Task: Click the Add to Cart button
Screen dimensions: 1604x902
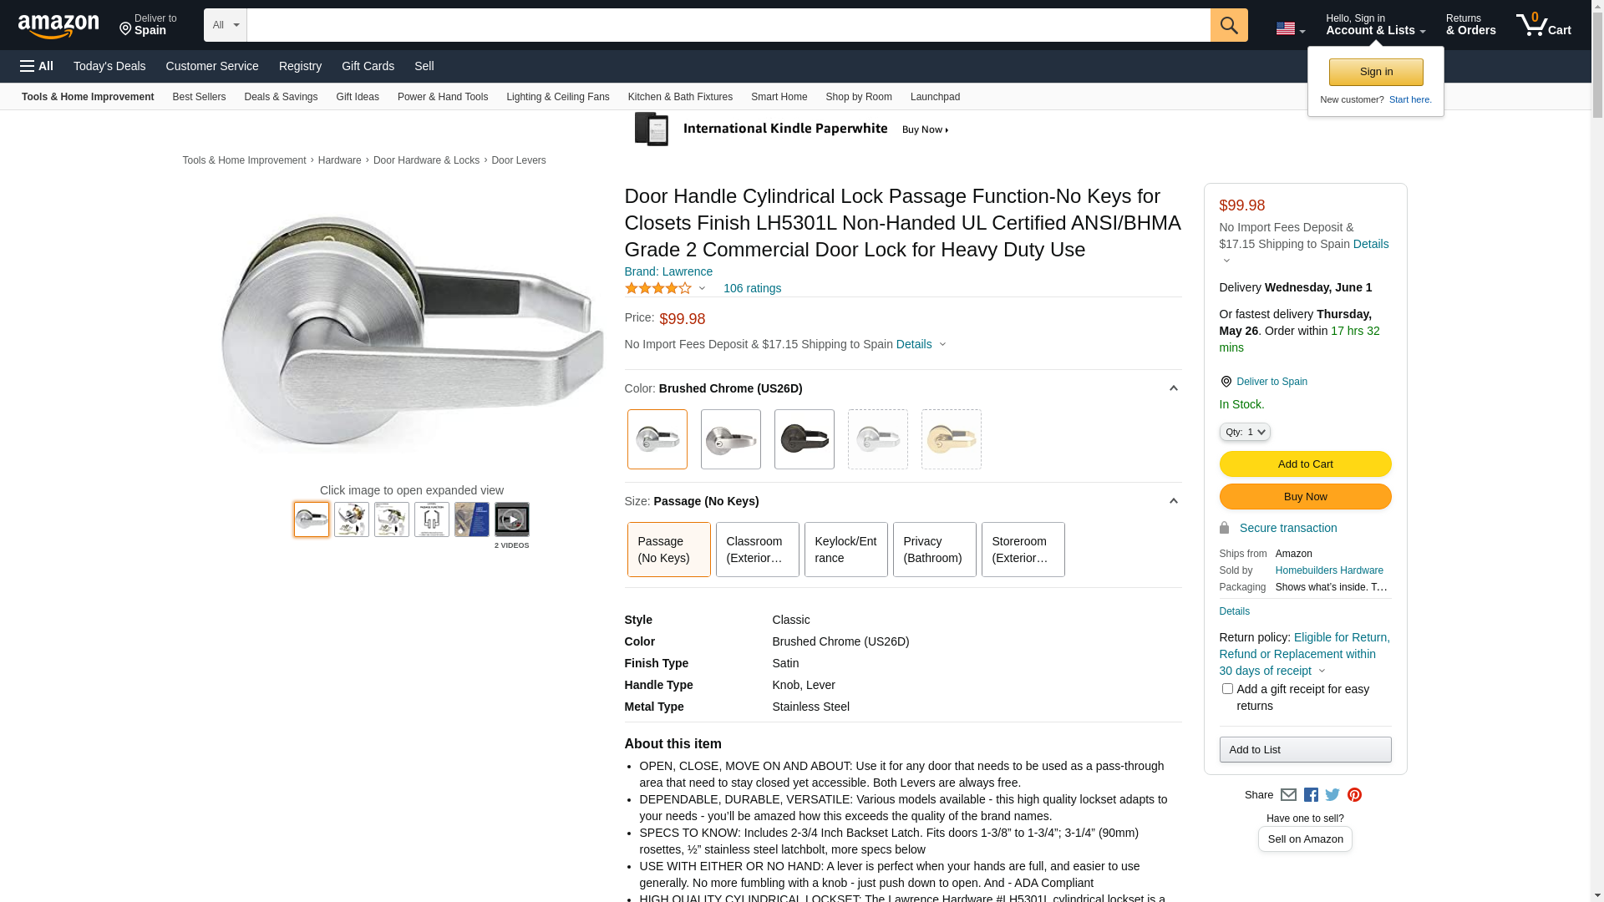Action: click(x=1305, y=464)
